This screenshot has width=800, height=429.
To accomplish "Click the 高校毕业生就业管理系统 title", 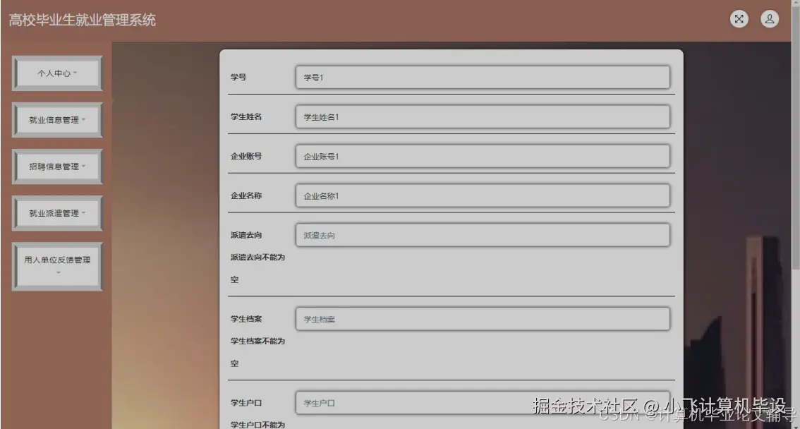I will (x=83, y=20).
